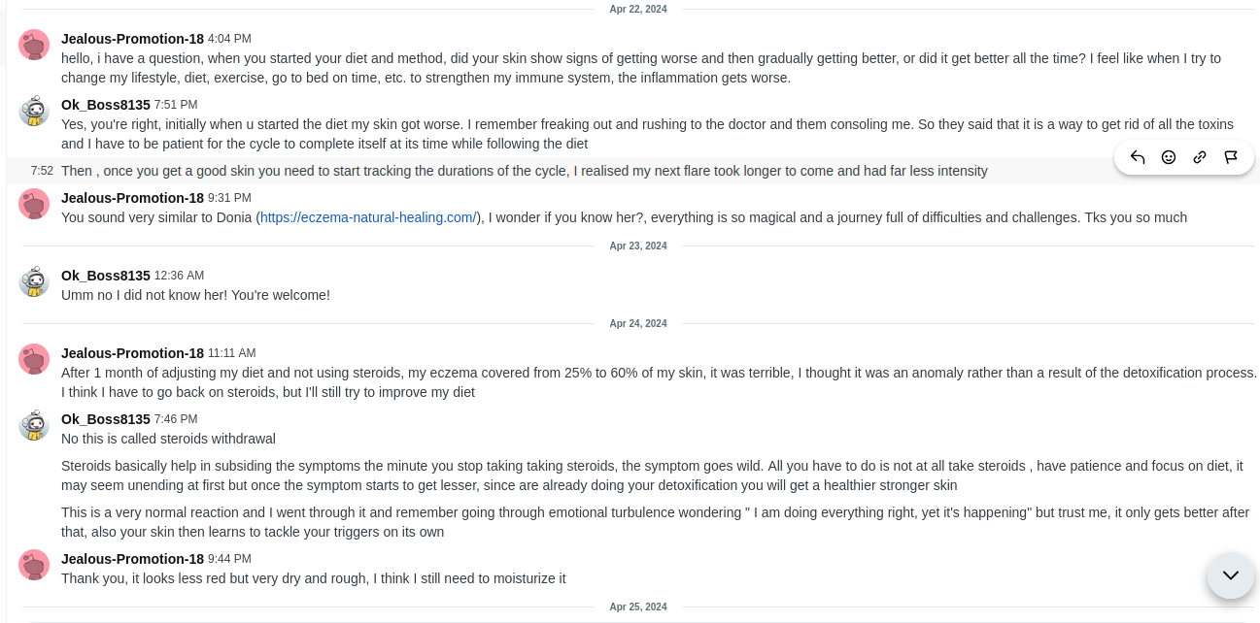This screenshot has width=1260, height=623.
Task: Click the reply arrow icon on hovered message
Action: pos(1138,157)
